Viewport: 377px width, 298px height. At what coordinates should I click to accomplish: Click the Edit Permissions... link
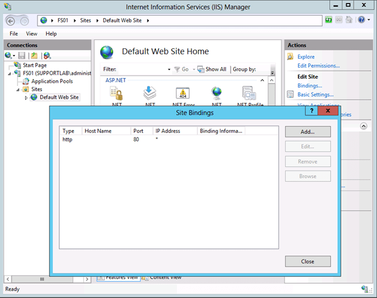[318, 66]
